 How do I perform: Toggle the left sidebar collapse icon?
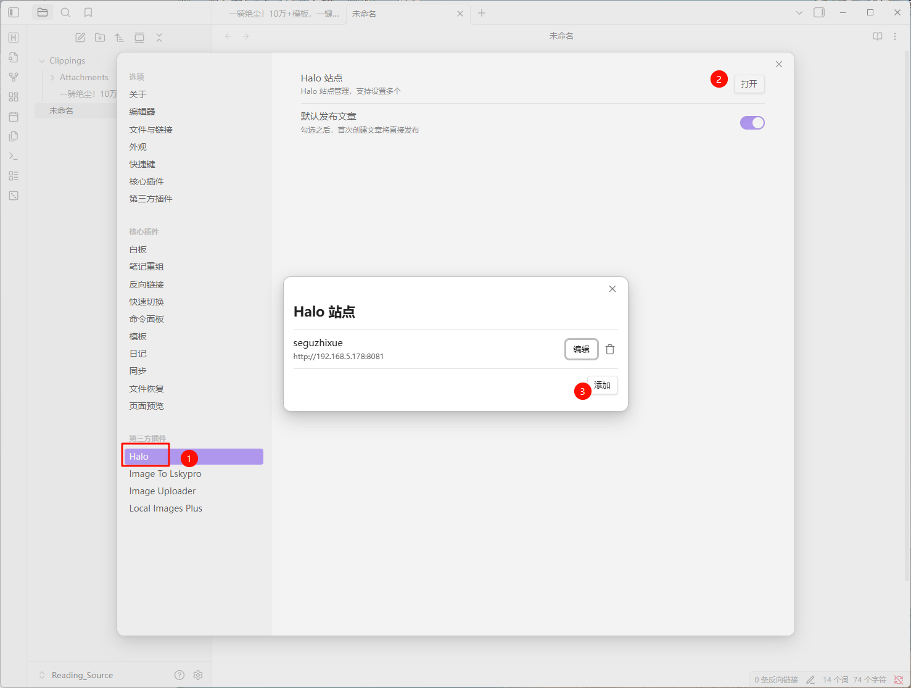(14, 12)
